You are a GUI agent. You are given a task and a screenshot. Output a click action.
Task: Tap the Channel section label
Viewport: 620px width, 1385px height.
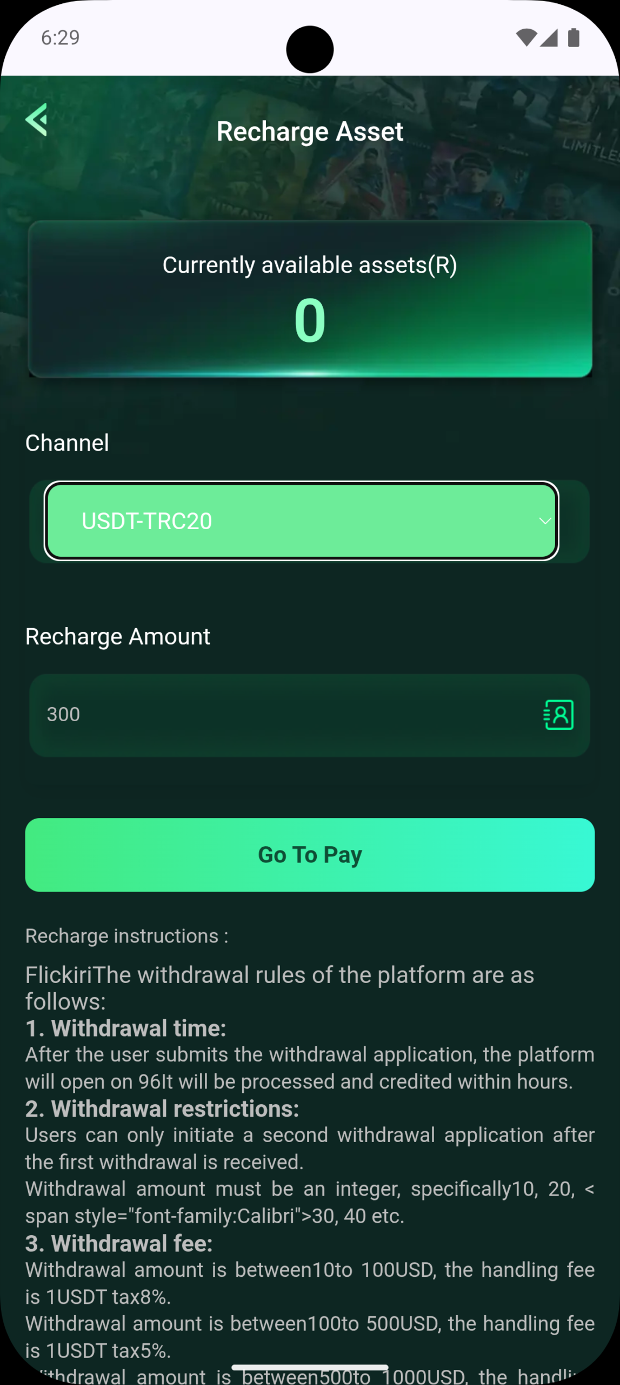(67, 443)
